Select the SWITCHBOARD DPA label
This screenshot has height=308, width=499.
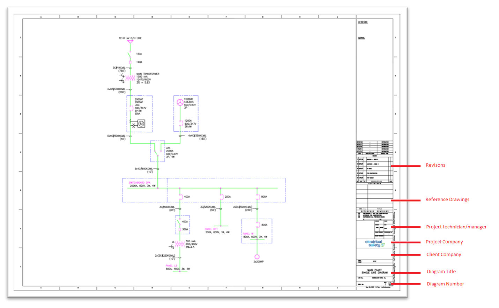(x=140, y=183)
